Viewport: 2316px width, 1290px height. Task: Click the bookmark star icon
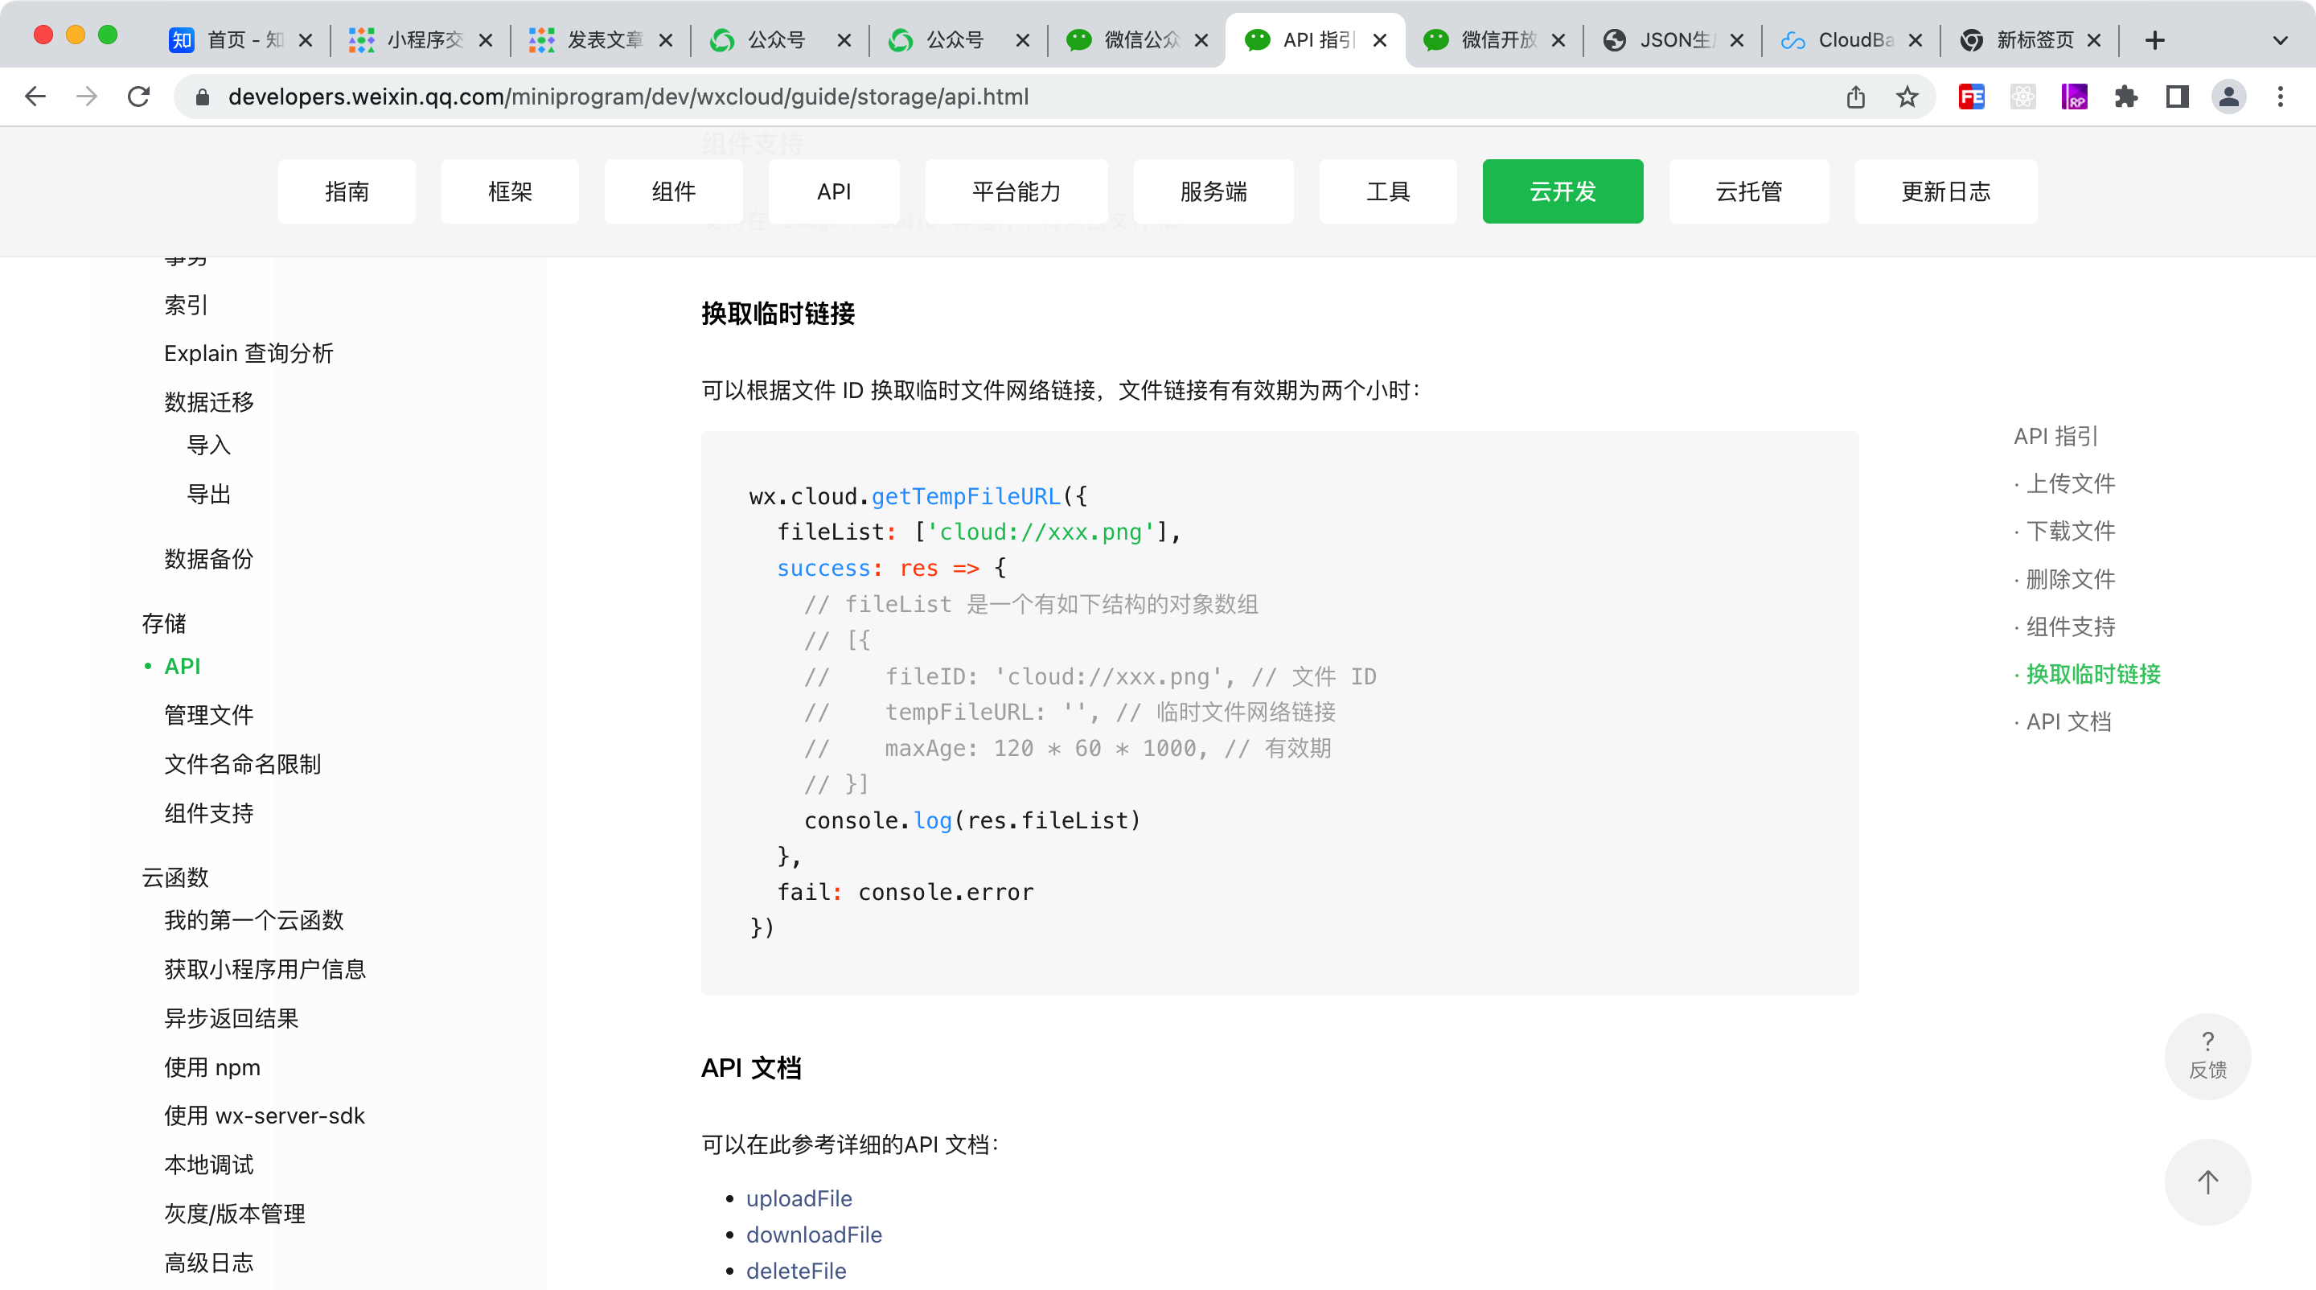point(1907,97)
